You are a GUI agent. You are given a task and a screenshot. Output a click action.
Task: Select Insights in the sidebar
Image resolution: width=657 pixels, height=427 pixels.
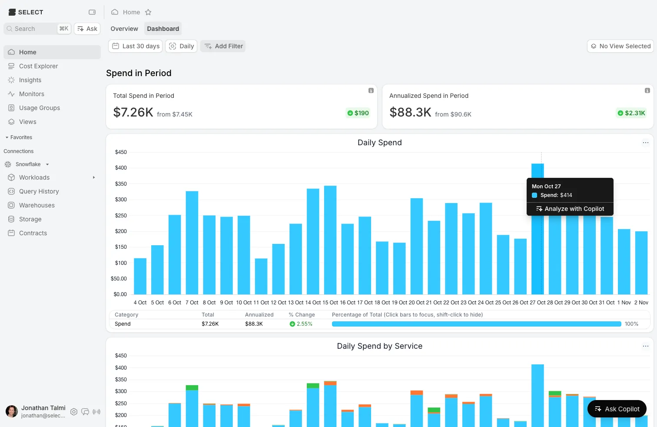(x=30, y=80)
